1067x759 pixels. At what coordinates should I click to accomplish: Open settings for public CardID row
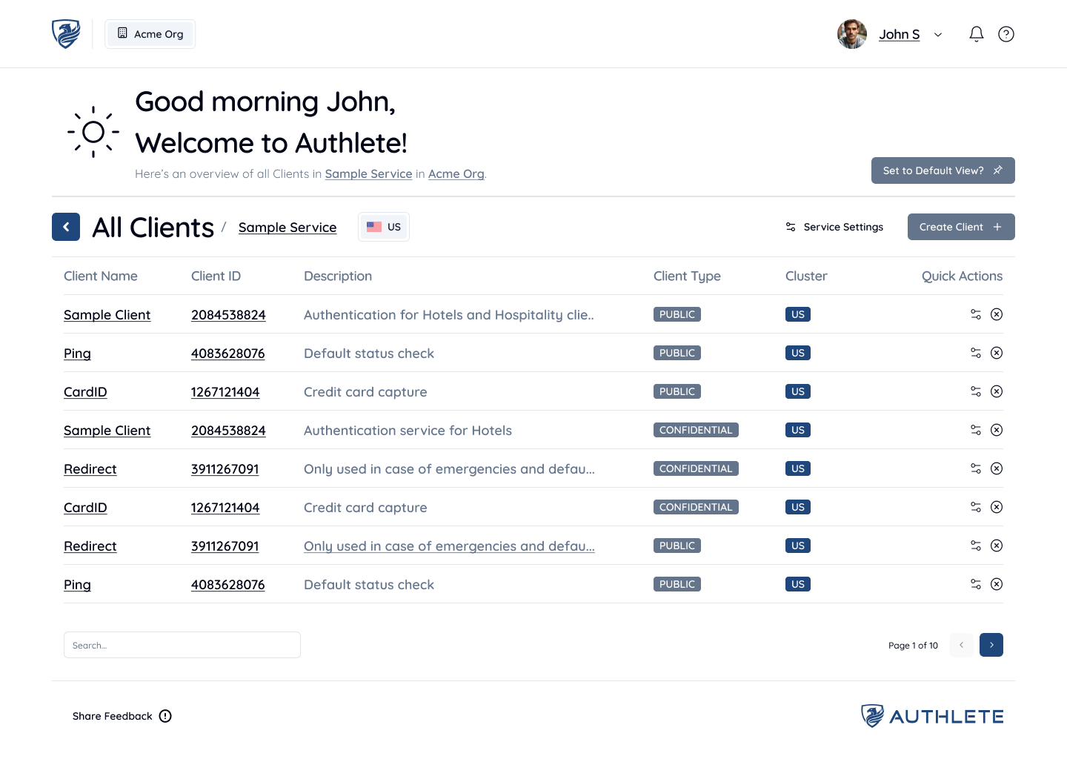[x=976, y=391]
